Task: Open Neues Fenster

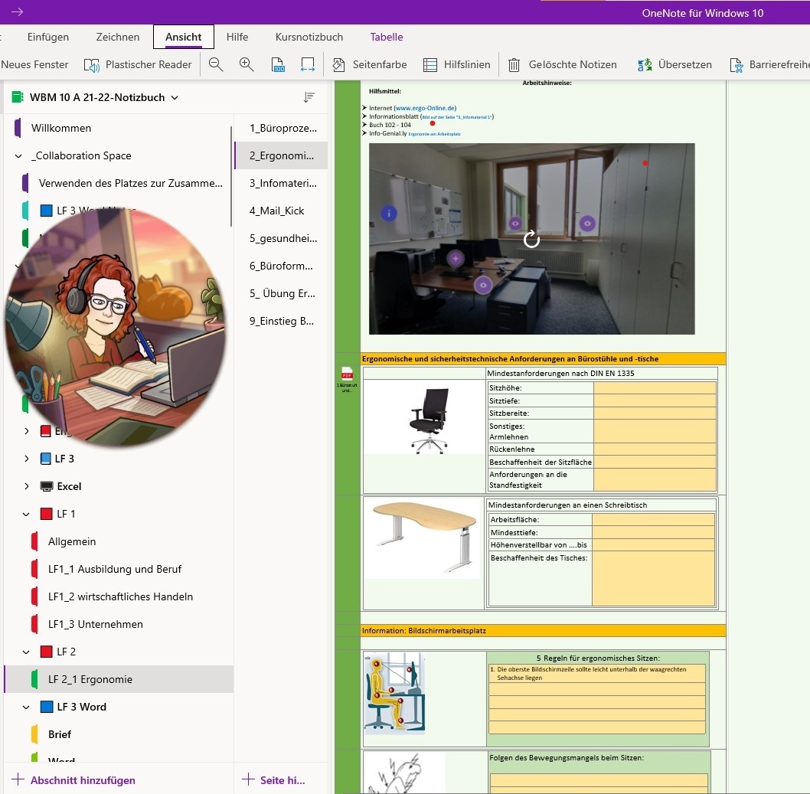Action: pyautogui.click(x=34, y=64)
